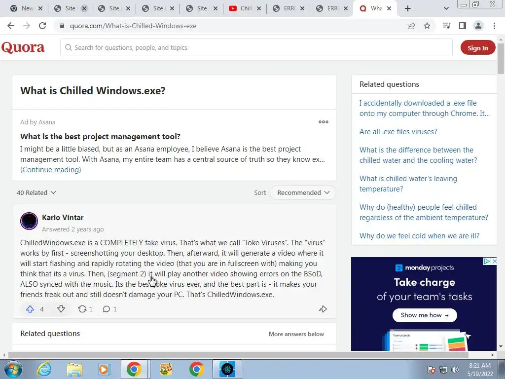The width and height of the screenshot is (505, 379).
Task: Open Karlo Vintar's profile picture
Action: click(29, 221)
